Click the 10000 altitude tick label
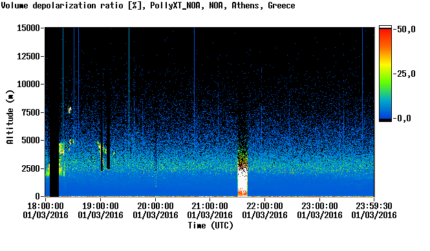Viewport: 430px width, 251px height. coord(28,85)
